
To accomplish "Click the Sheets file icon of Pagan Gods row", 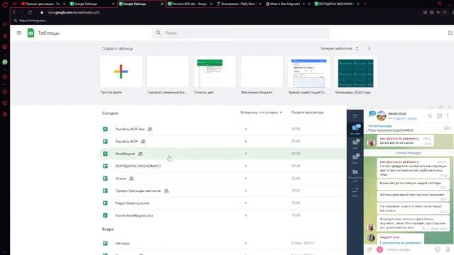I will [106, 203].
